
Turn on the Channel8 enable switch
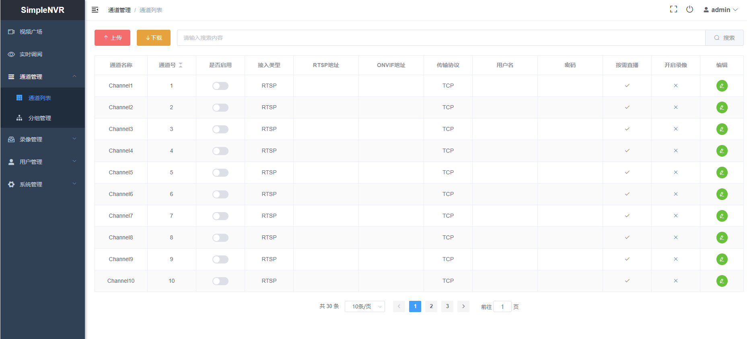tap(220, 238)
